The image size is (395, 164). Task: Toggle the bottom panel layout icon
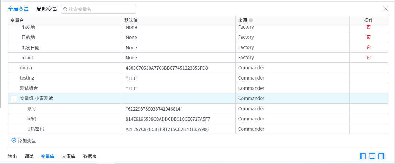point(372,156)
